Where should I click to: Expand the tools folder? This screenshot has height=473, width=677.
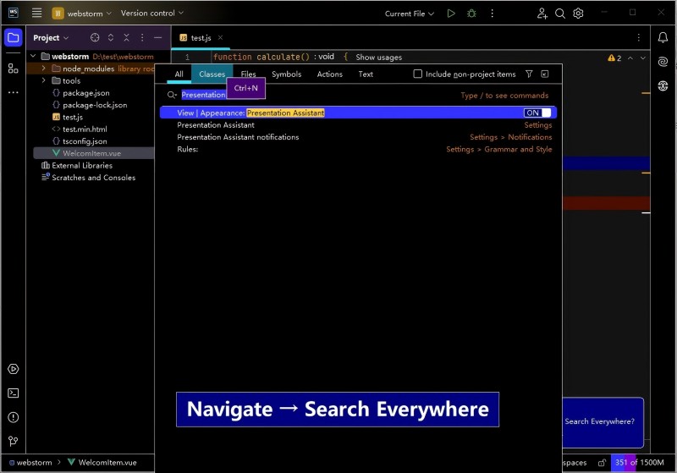(x=44, y=80)
